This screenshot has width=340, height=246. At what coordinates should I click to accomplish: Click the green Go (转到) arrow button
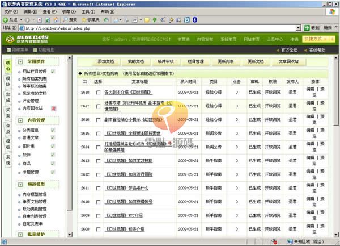point(307,28)
